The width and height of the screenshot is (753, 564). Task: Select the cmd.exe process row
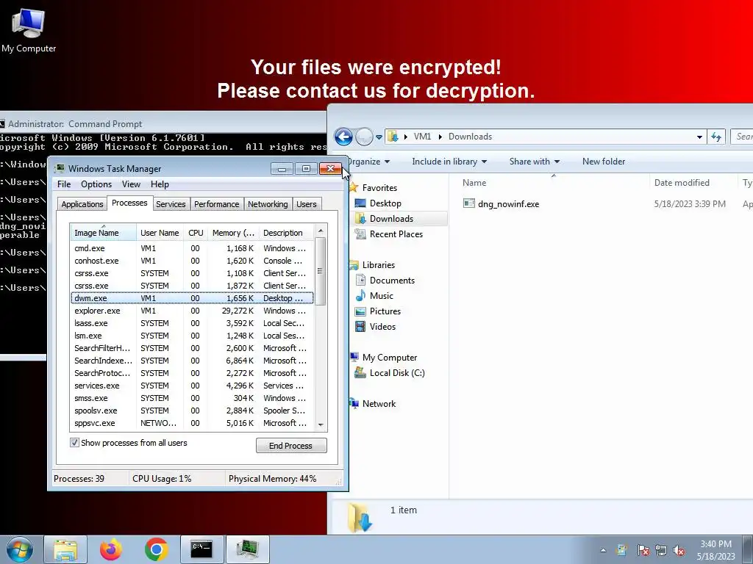pyautogui.click(x=192, y=248)
